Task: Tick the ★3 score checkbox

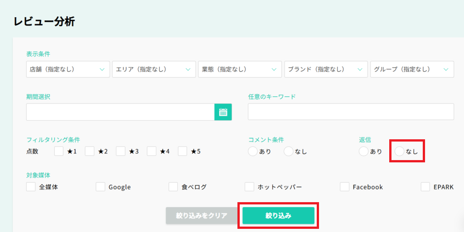Action: (121, 152)
